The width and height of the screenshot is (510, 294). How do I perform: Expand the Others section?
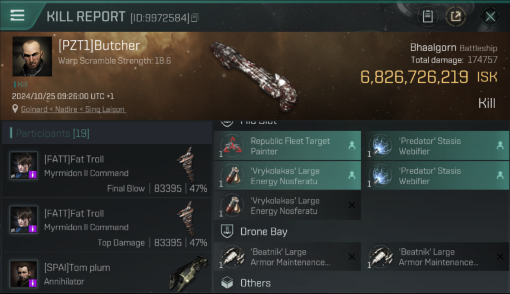[x=255, y=283]
